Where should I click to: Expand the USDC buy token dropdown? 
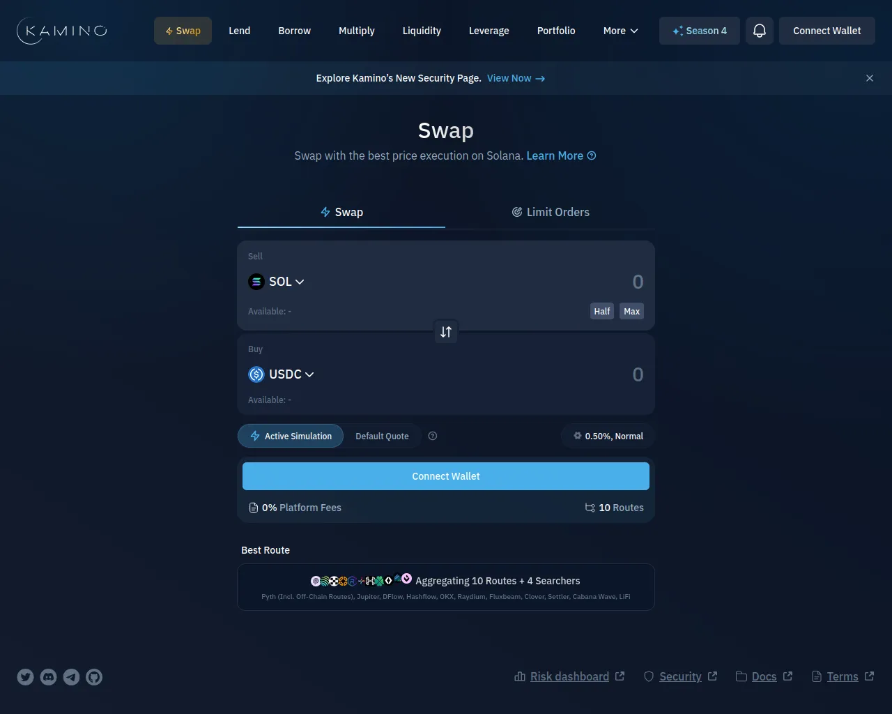pos(282,374)
